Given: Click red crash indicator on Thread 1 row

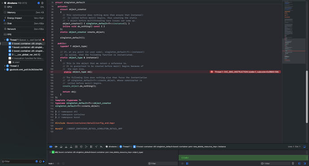Looking at the screenshot, I should [43, 40].
